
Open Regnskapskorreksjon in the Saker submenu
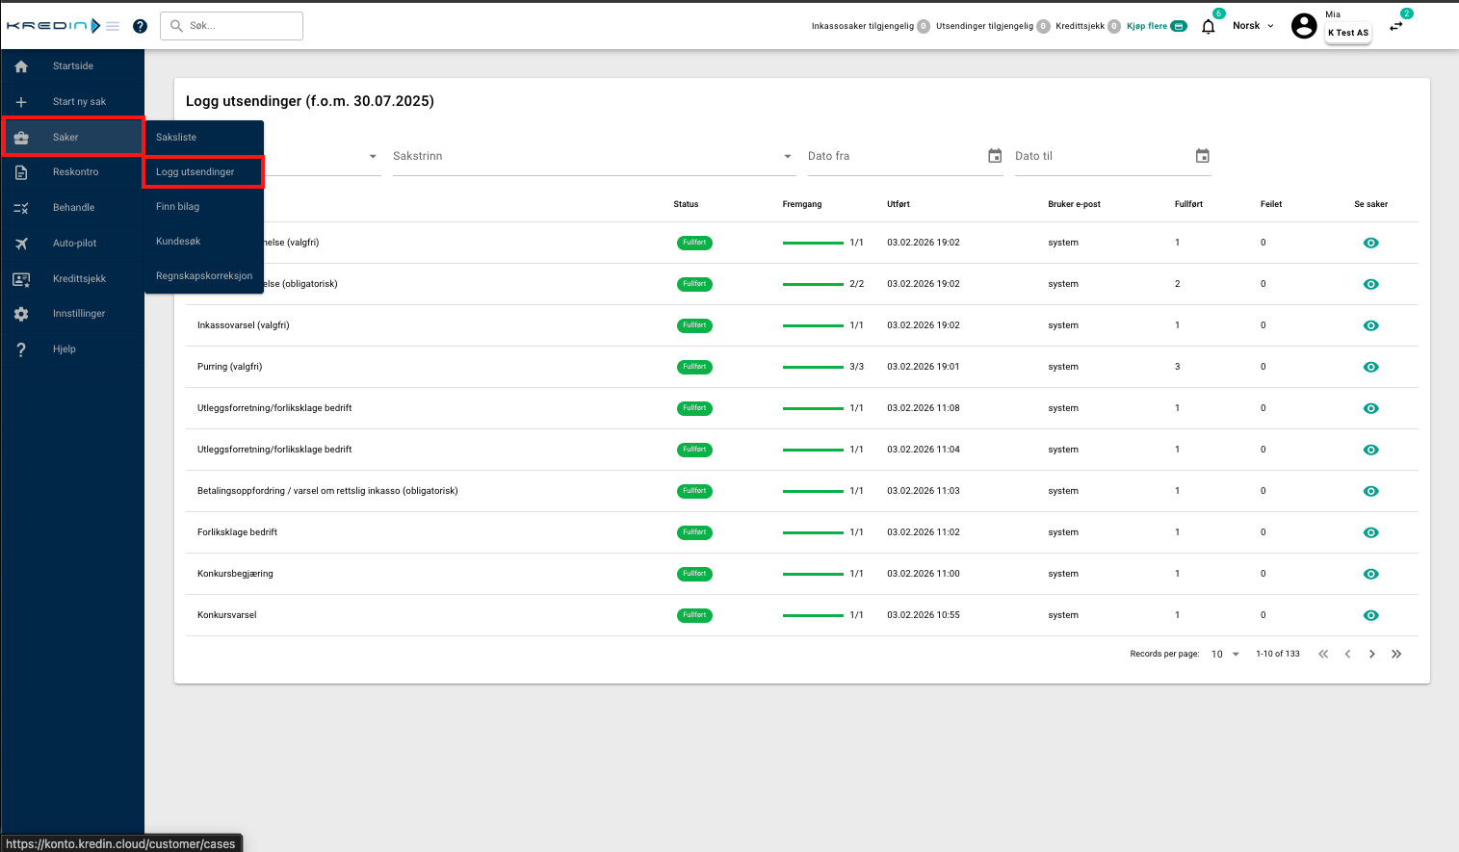coord(204,275)
